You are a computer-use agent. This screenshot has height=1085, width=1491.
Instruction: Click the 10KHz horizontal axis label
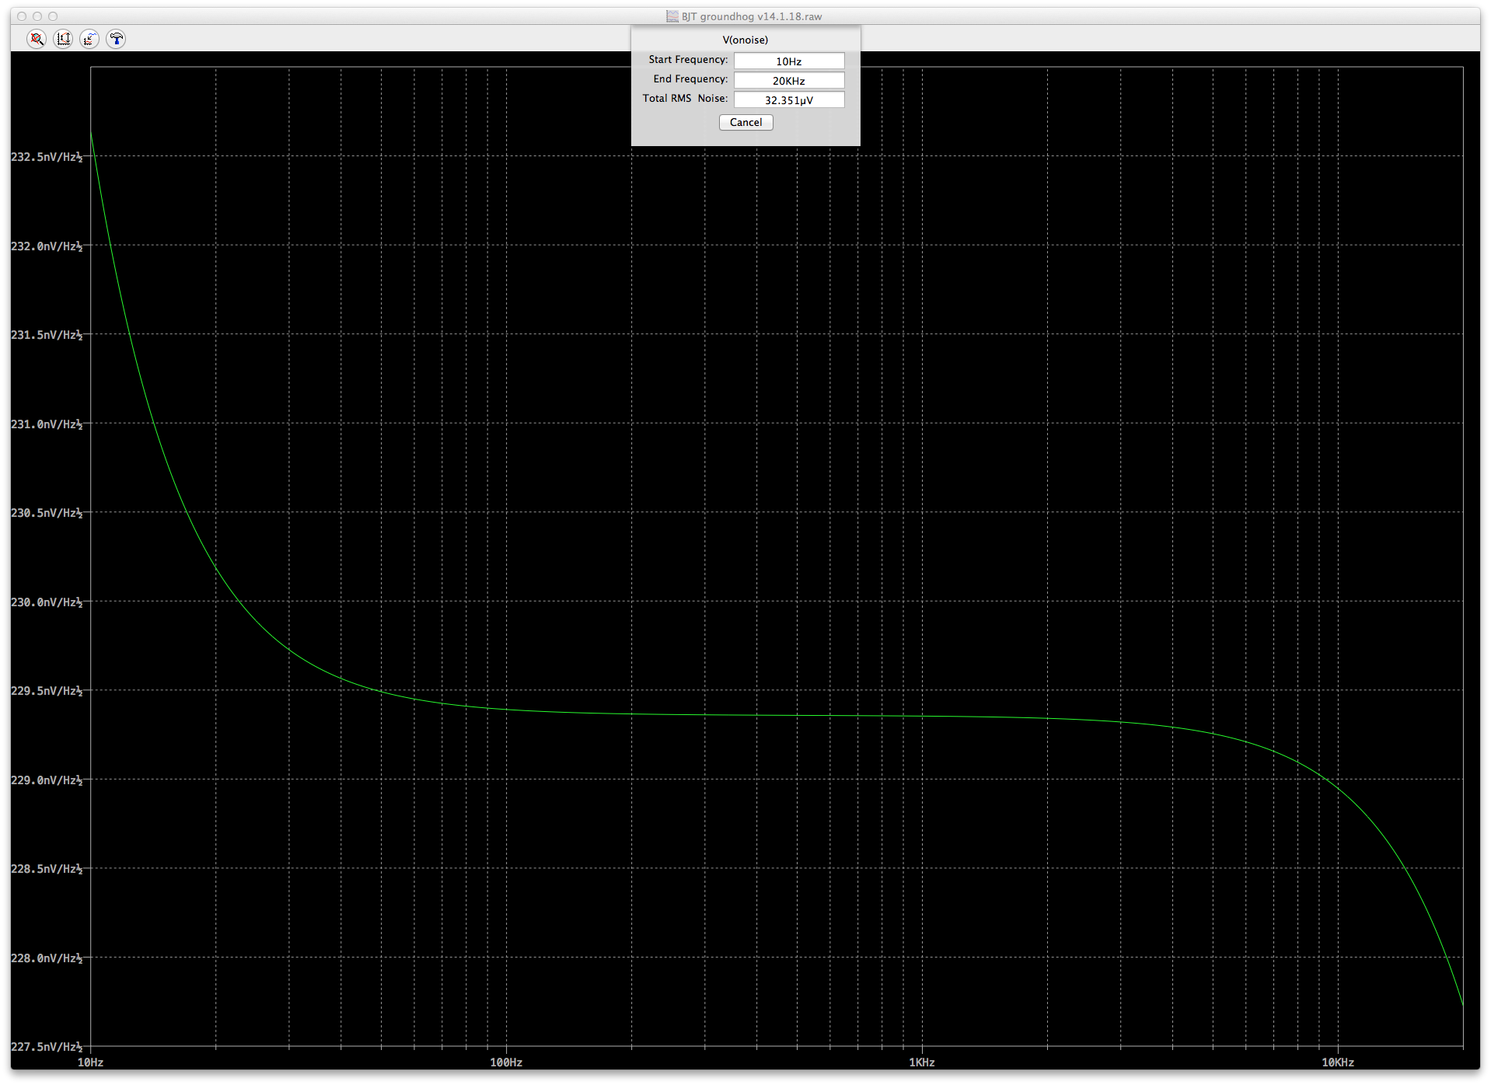pos(1338,1062)
